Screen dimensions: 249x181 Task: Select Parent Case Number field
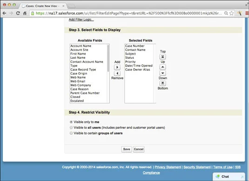(x=85, y=93)
